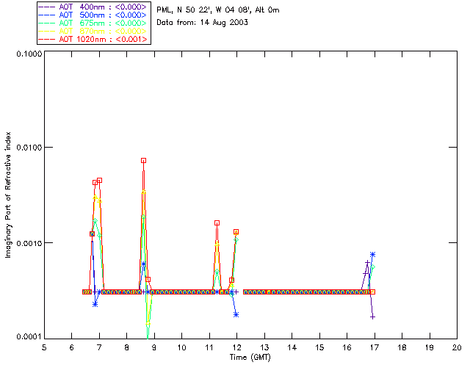Click the green diamond peak near 6.9 GMT
The image size is (470, 376).
click(x=95, y=221)
